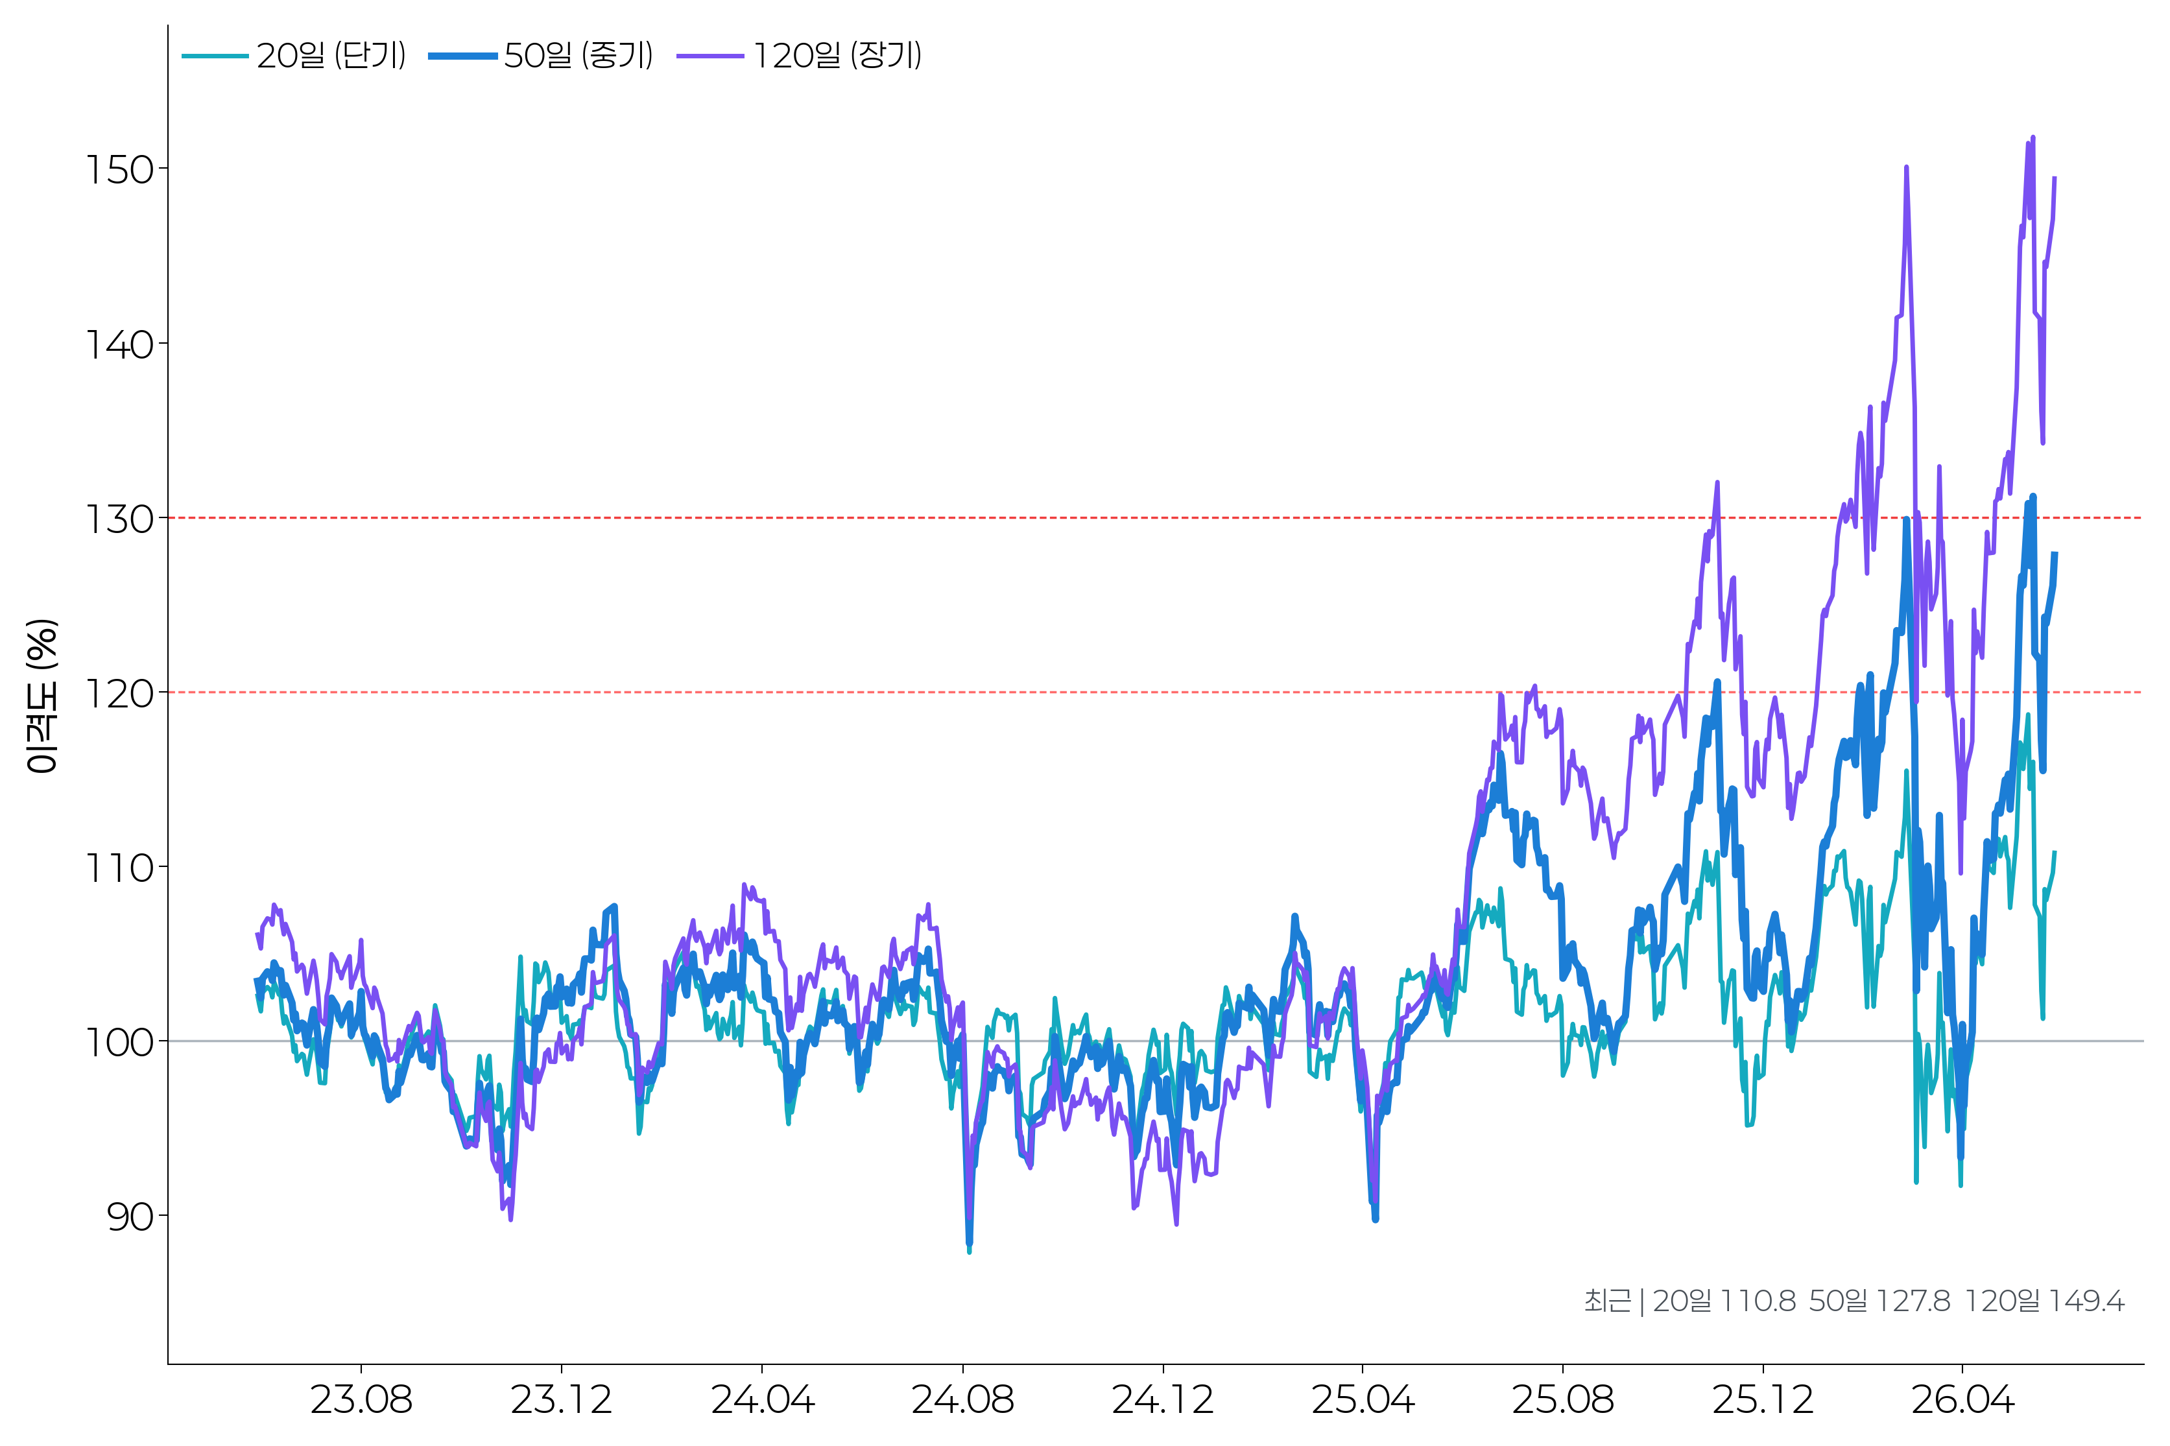Click the 90 y-axis tick label

[x=130, y=1217]
